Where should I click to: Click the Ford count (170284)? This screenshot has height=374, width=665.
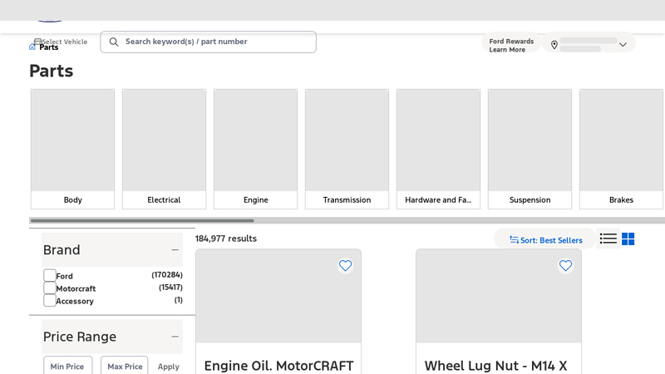tap(167, 275)
